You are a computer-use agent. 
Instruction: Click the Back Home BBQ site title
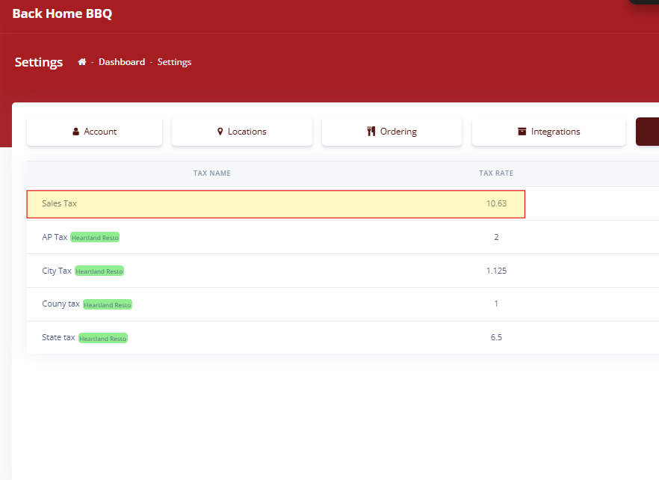coord(62,13)
